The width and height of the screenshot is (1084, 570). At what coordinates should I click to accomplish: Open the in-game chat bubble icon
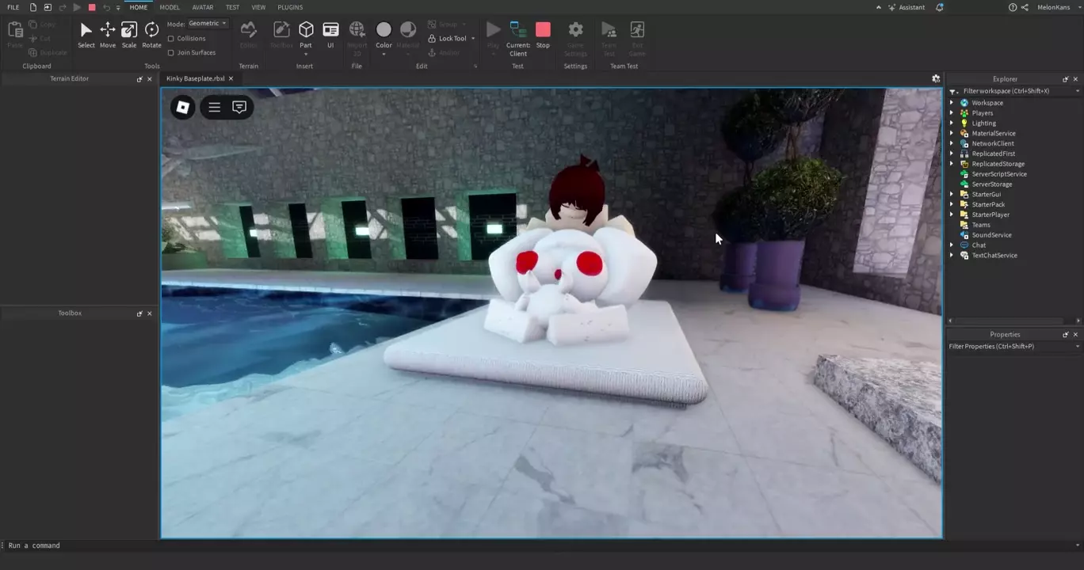(x=239, y=107)
